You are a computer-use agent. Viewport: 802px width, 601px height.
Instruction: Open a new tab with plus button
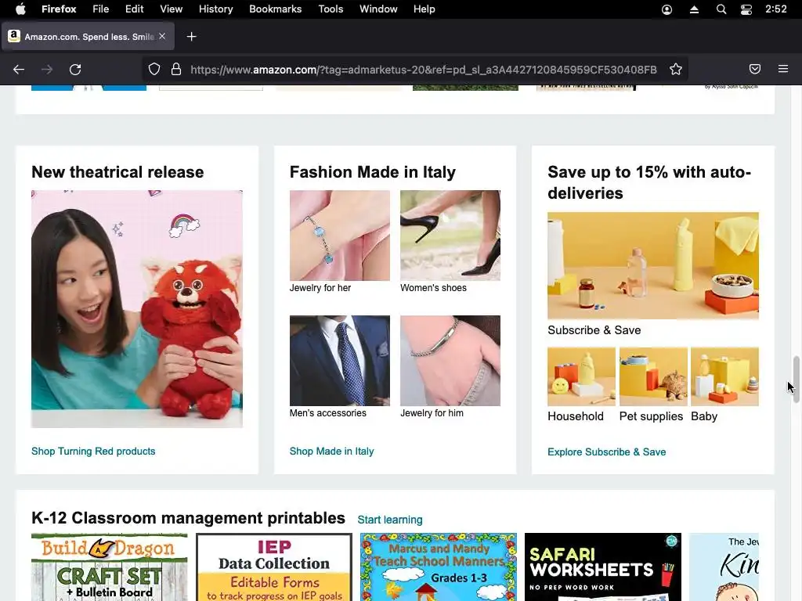(x=191, y=36)
